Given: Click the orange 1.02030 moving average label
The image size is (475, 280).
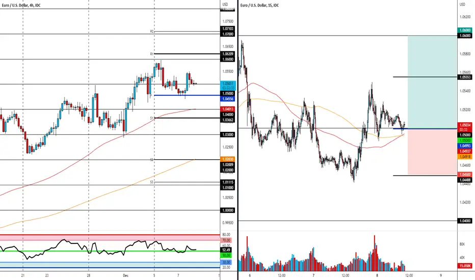Looking at the screenshot, I should pos(228,159).
